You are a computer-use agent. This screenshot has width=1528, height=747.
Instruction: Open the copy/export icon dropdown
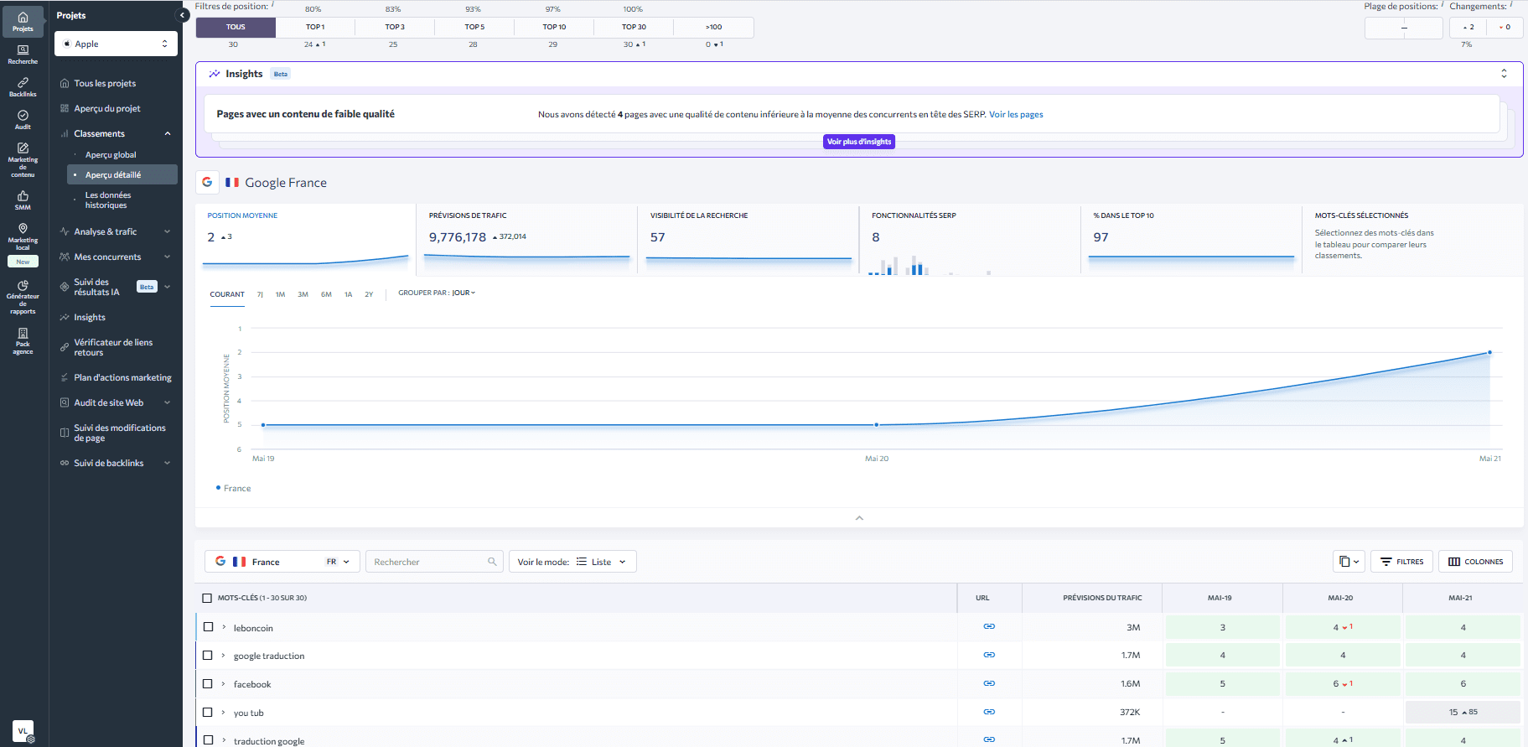point(1349,562)
